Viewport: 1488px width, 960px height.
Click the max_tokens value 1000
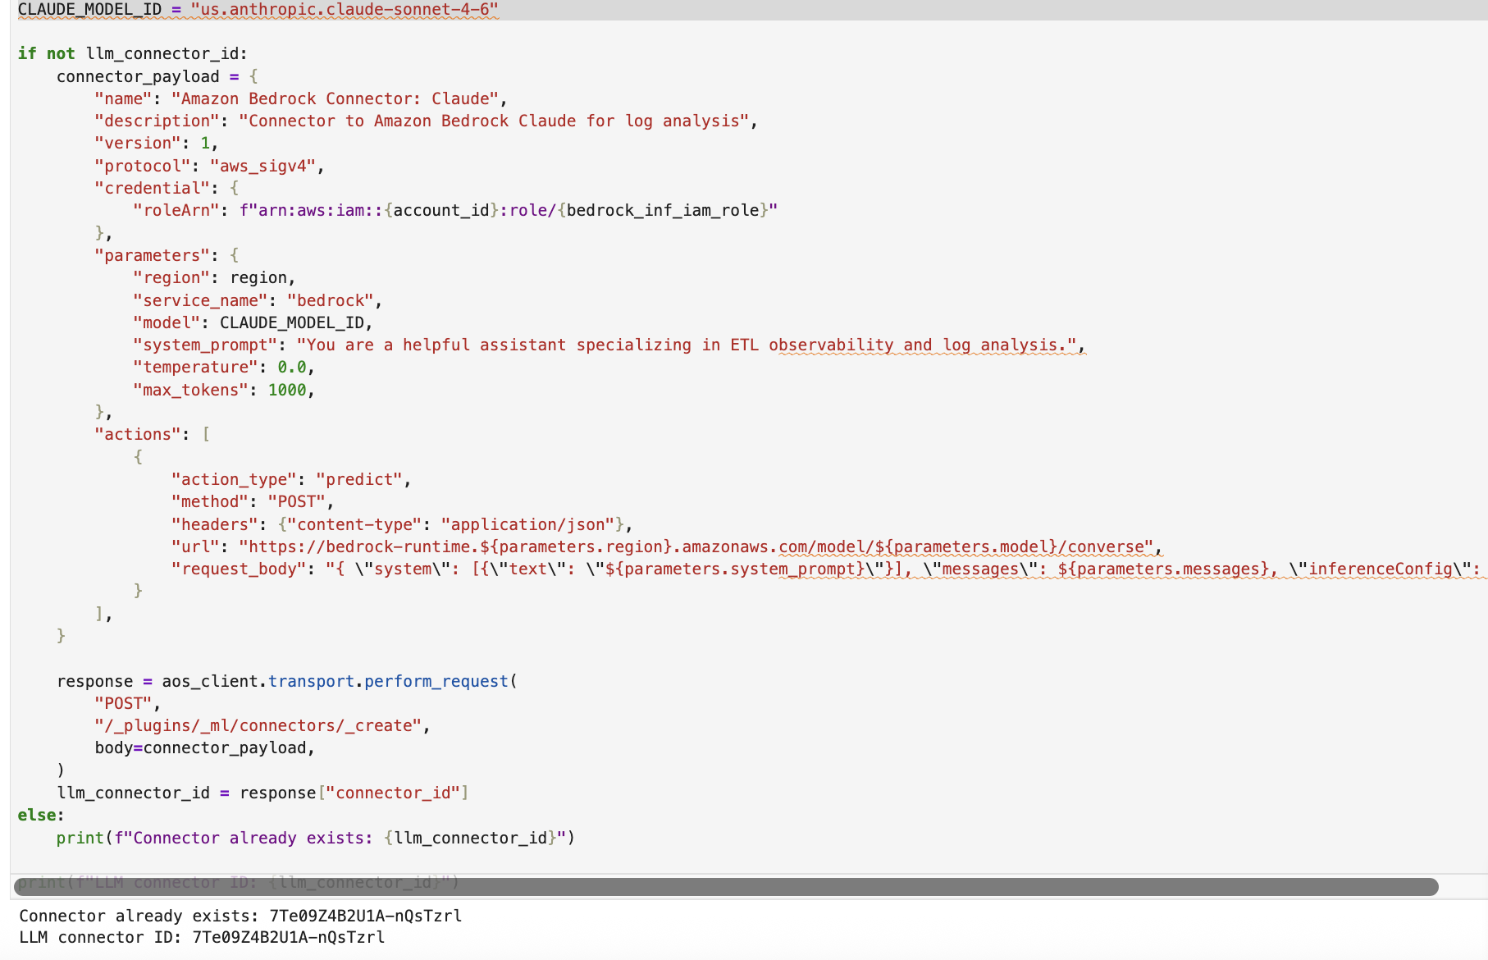[287, 390]
